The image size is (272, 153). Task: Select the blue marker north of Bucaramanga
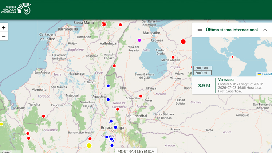click(x=111, y=121)
